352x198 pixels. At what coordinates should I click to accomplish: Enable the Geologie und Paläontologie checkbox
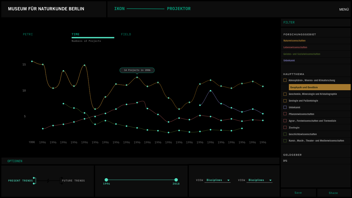[285, 101]
